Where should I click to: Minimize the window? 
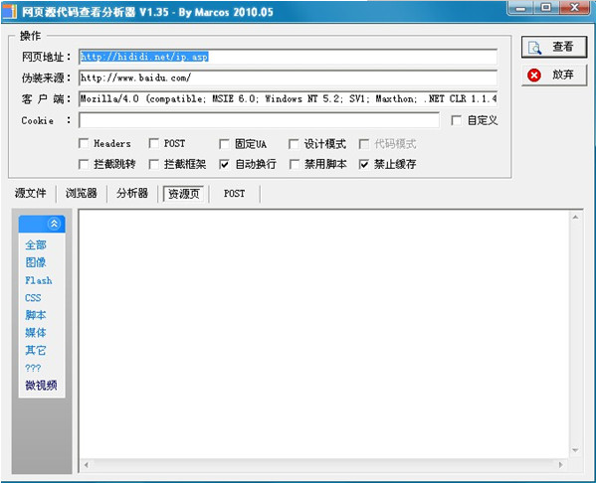pyautogui.click(x=520, y=8)
